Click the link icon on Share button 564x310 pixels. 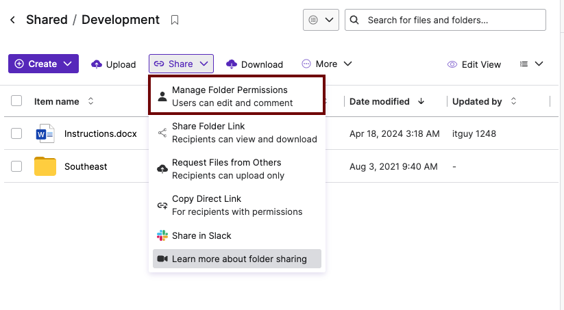pos(159,64)
